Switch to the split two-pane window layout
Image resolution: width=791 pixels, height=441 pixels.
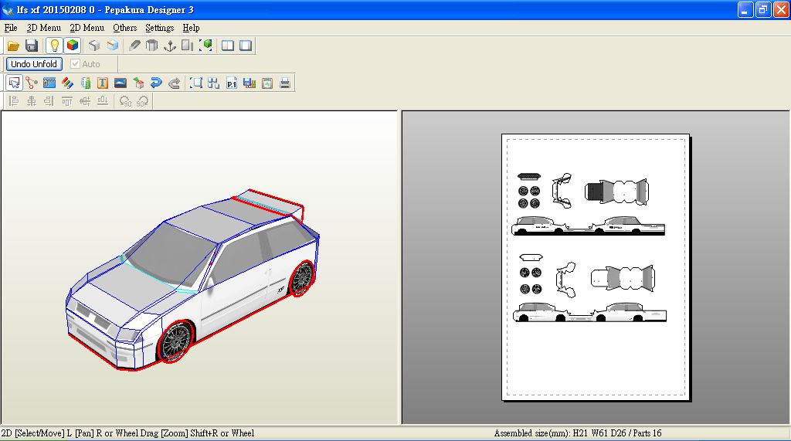pyautogui.click(x=228, y=46)
